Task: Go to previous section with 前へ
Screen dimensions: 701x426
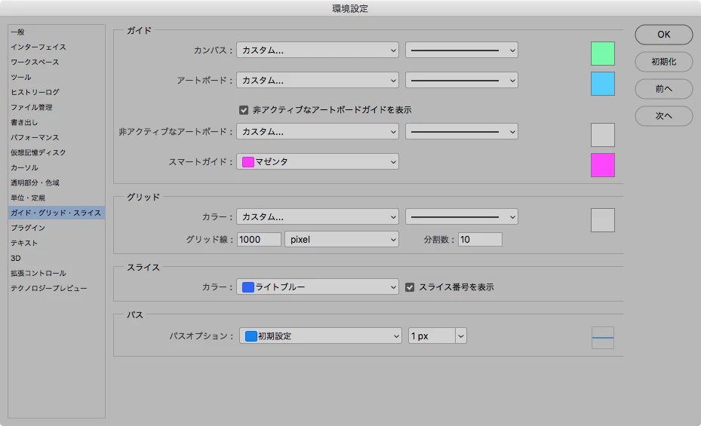Action: [663, 89]
